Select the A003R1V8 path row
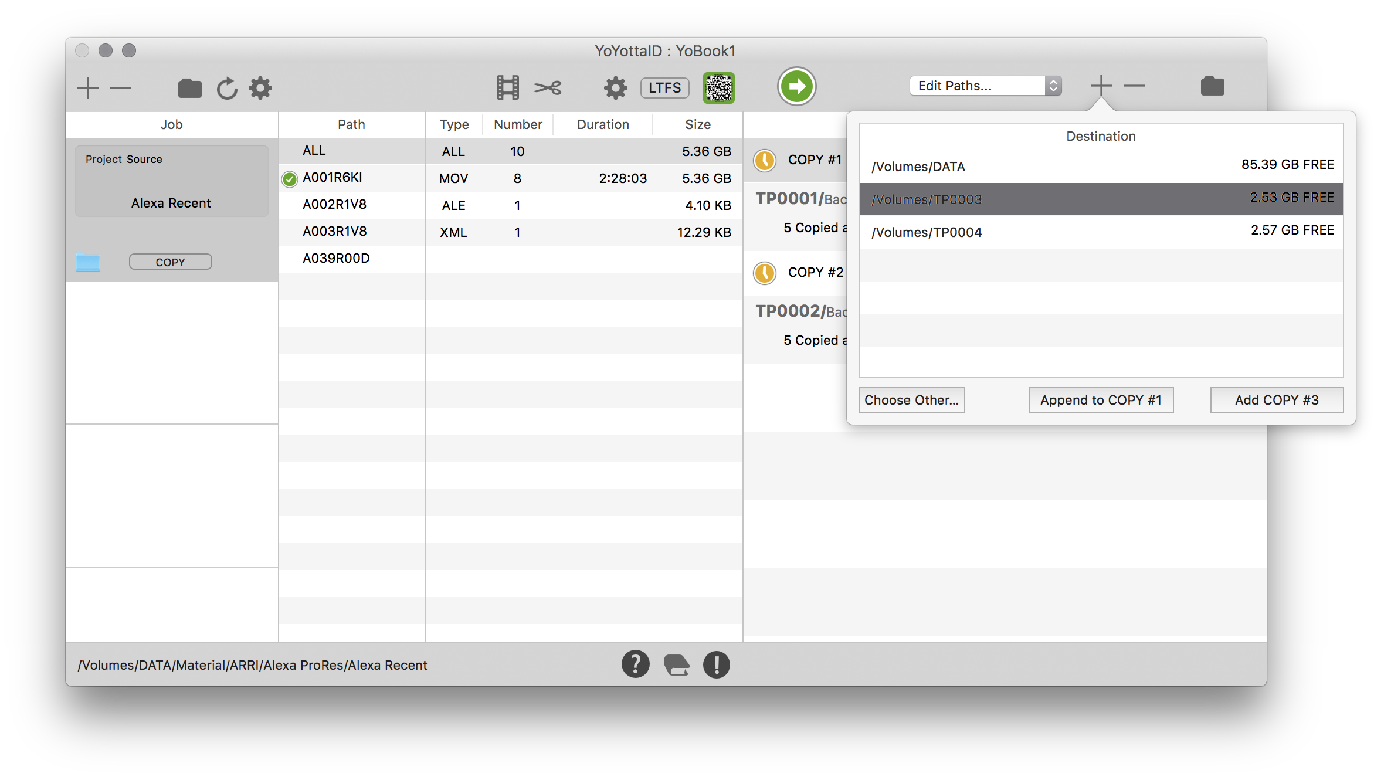Viewport: 1391px width, 780px height. [351, 232]
